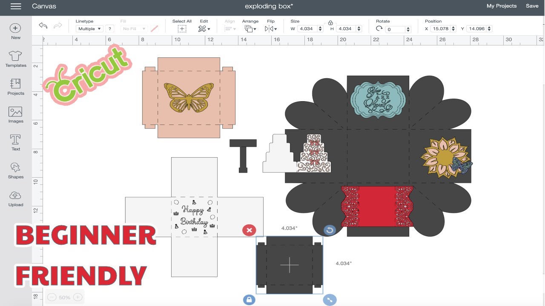Select the blue butterfly on sunflower
Viewport: 545px width, 306px height.
click(x=462, y=165)
